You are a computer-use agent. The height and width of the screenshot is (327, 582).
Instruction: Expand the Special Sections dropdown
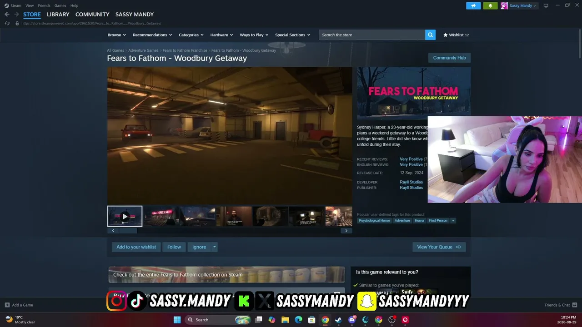293,35
